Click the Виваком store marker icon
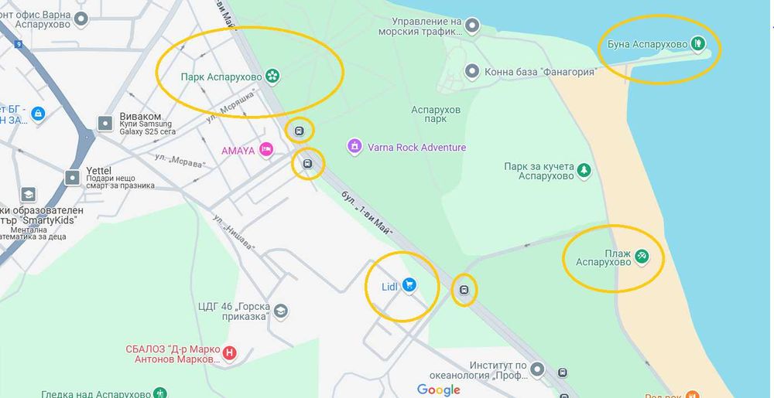The width and height of the screenshot is (774, 398). point(105,123)
